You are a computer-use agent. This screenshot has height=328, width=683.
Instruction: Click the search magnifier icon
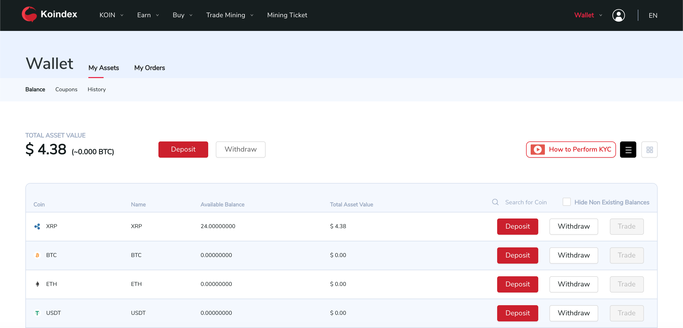(495, 202)
